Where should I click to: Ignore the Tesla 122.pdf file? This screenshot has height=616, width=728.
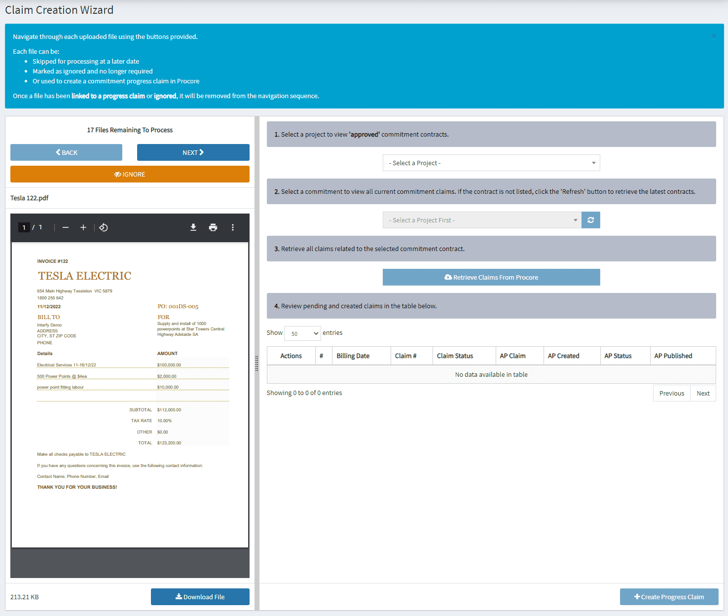[x=130, y=174]
